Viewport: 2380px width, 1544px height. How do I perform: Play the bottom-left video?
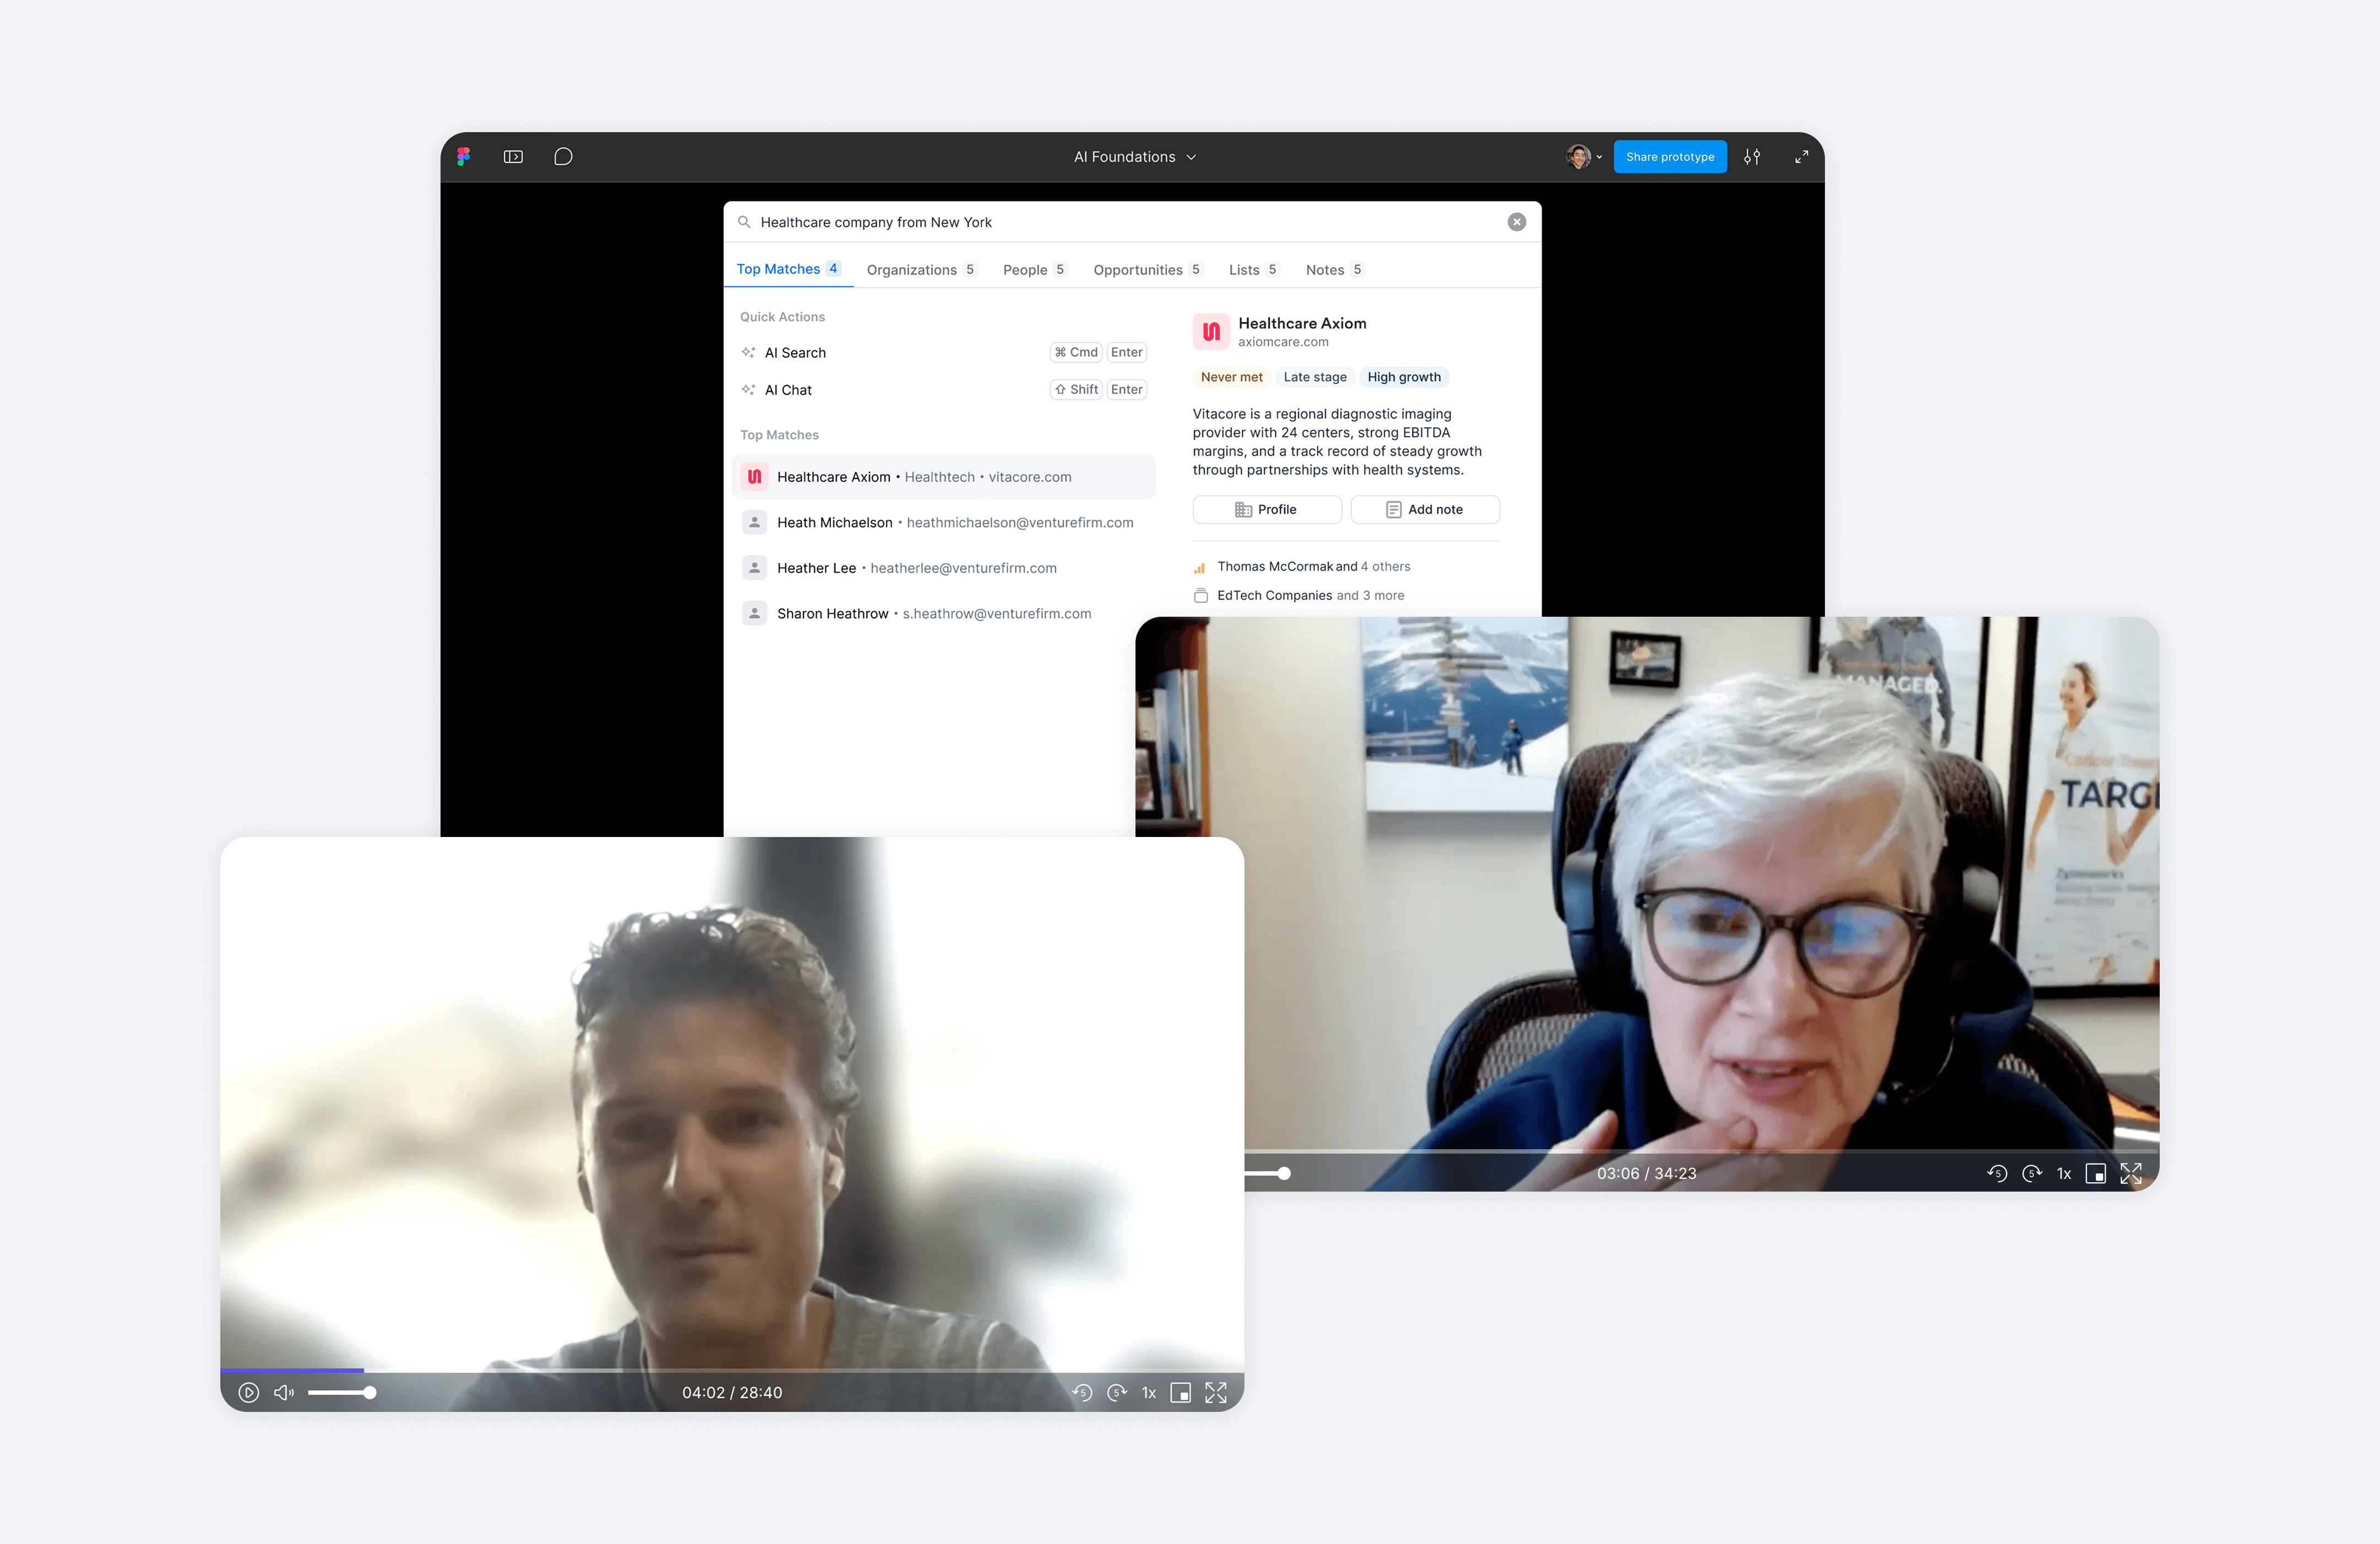(x=249, y=1392)
